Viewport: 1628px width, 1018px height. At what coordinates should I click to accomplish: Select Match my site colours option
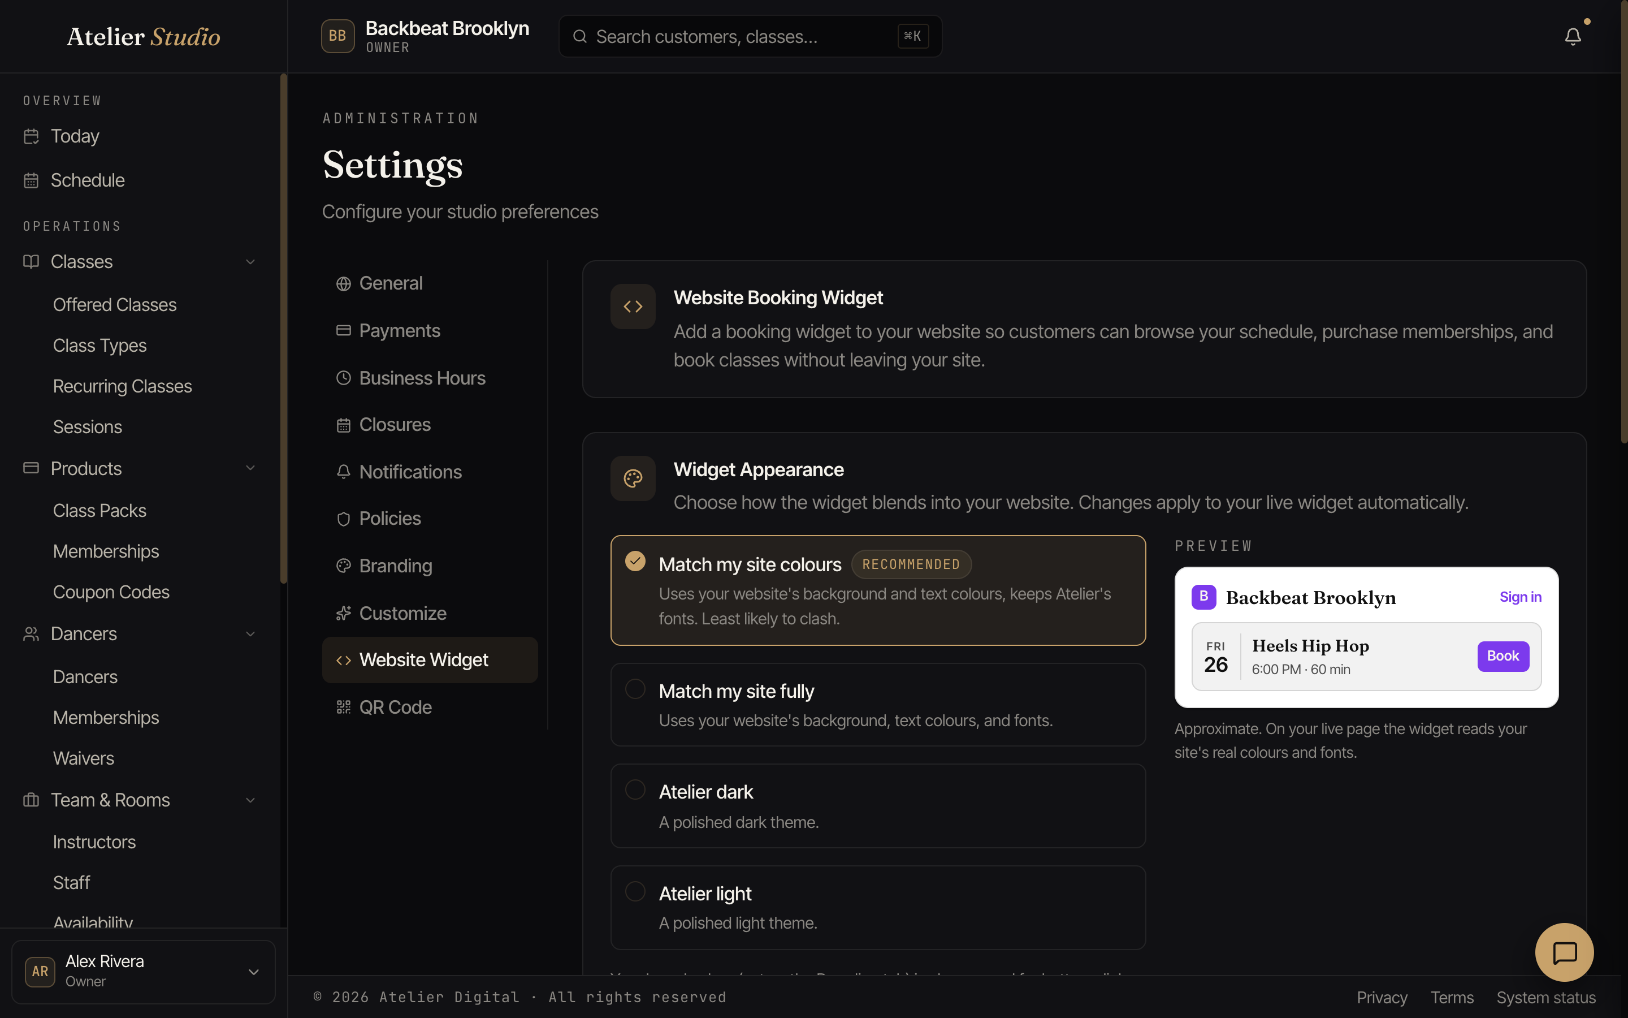tap(878, 590)
